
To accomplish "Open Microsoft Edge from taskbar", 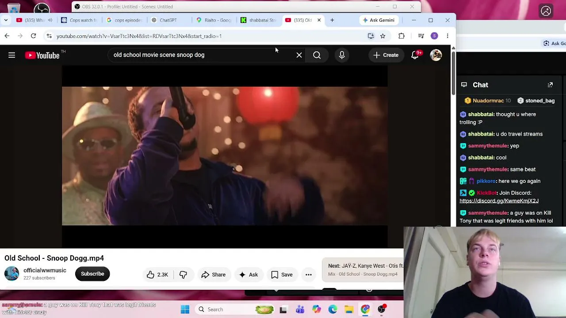I will point(333,310).
